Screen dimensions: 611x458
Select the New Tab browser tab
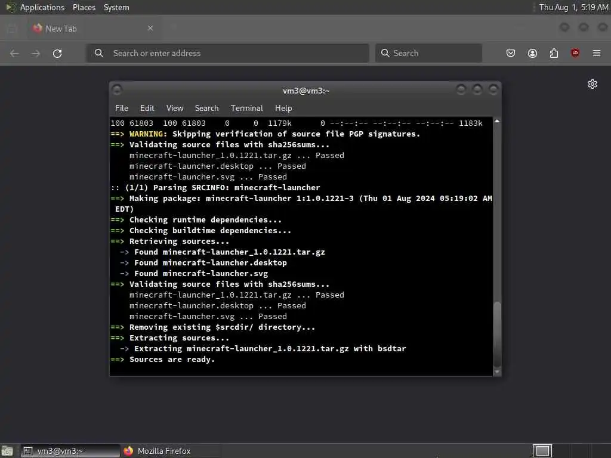coord(94,29)
